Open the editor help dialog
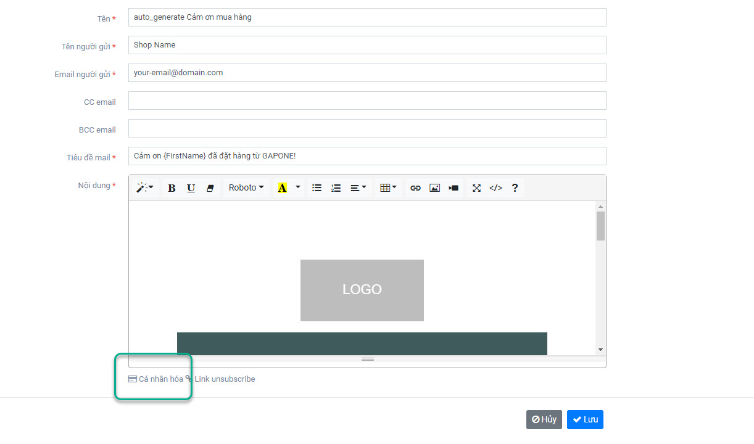 (515, 188)
